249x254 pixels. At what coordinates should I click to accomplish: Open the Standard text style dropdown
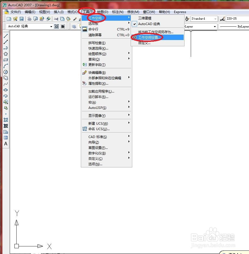(215, 19)
